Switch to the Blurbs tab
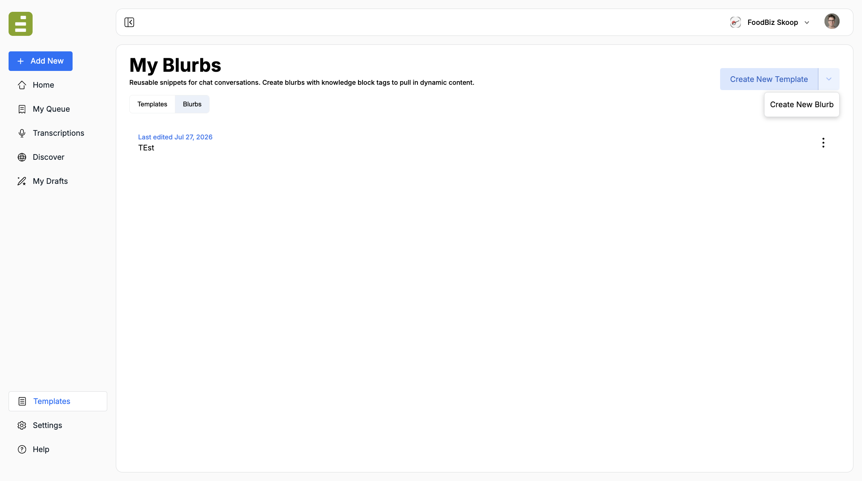This screenshot has width=862, height=481. (x=192, y=104)
